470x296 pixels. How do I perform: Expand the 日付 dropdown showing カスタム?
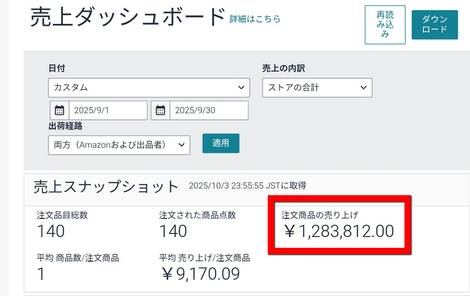pos(148,87)
